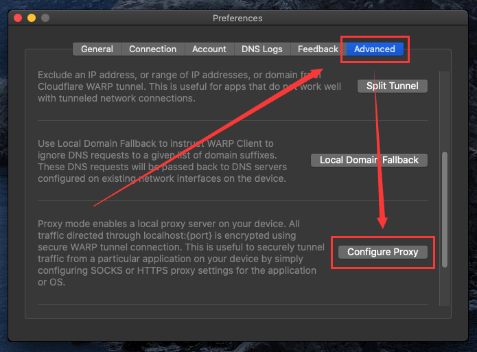Screen dimensions: 477x352
Task: Click the highlighted Advanced tab
Action: tap(374, 49)
